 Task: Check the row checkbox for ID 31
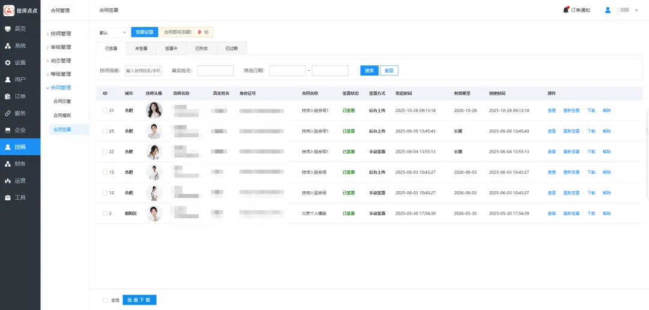tap(105, 111)
